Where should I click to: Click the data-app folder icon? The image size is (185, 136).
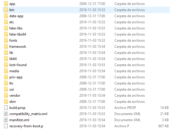6,16
